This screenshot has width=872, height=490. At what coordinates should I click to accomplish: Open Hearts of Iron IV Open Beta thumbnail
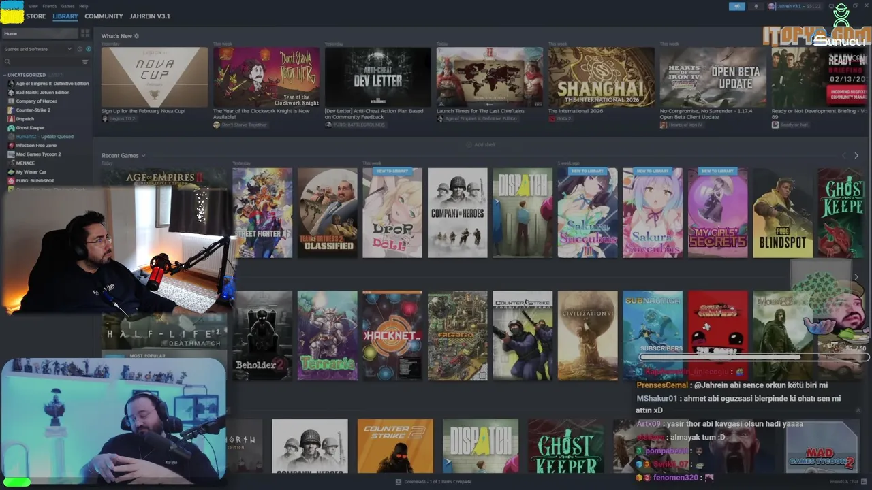pos(713,77)
